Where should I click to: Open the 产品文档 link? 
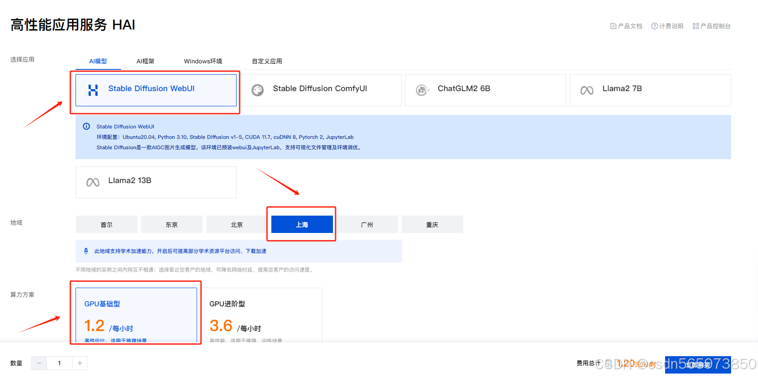pyautogui.click(x=626, y=26)
